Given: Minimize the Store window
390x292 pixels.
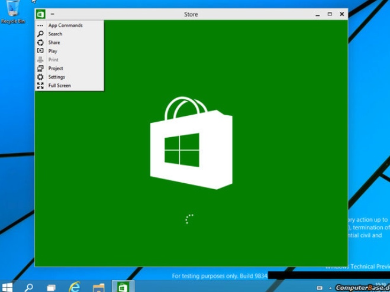Looking at the screenshot, I should [317, 14].
